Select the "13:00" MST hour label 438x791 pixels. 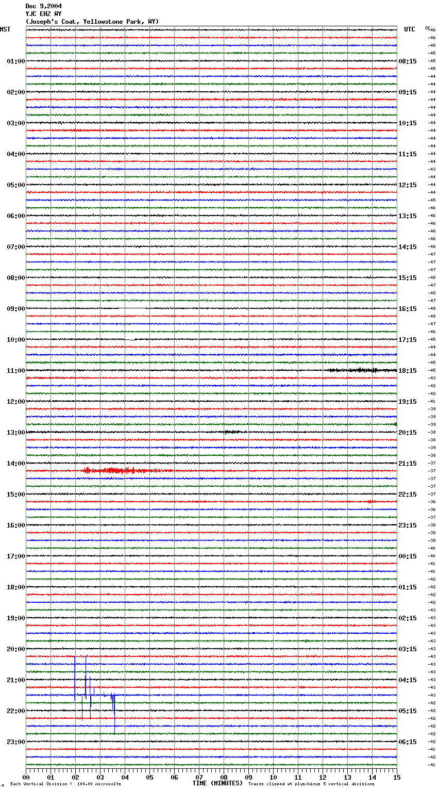(16, 433)
